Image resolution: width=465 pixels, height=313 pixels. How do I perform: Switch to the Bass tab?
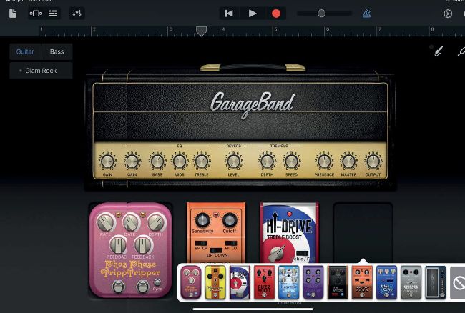(x=57, y=52)
